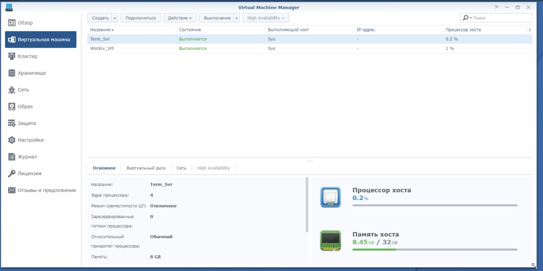The image size is (543, 271).
Task: Switch to the High Availability details tab
Action: [214, 168]
